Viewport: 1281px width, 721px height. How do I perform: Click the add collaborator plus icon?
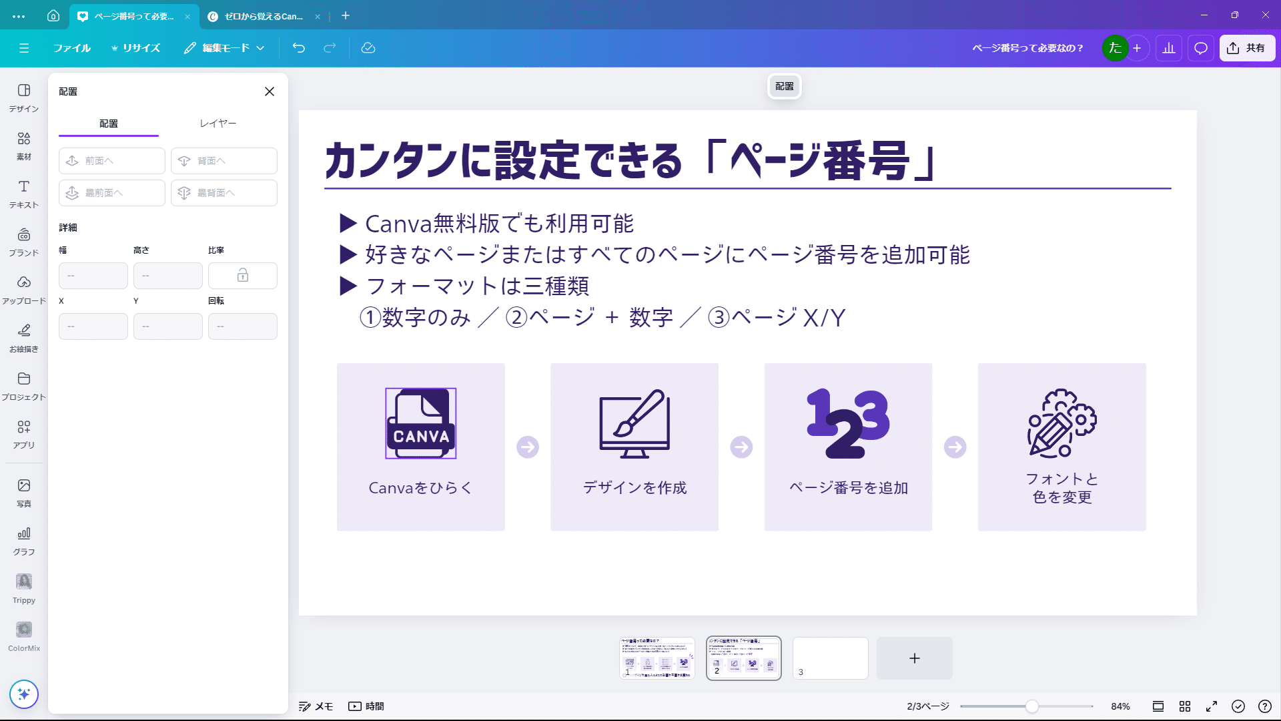(1137, 48)
